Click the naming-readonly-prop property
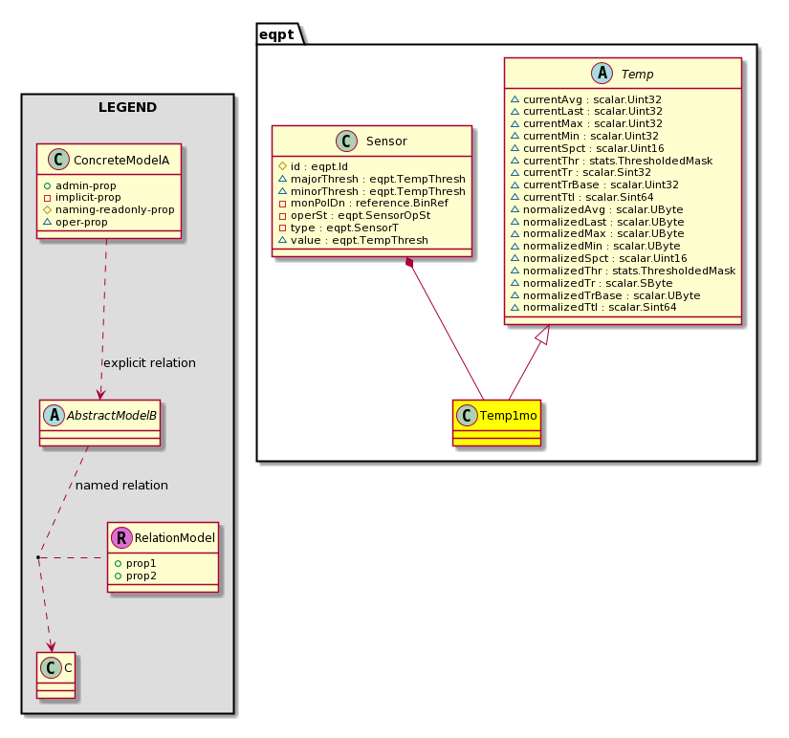This screenshot has width=789, height=738. 115,209
